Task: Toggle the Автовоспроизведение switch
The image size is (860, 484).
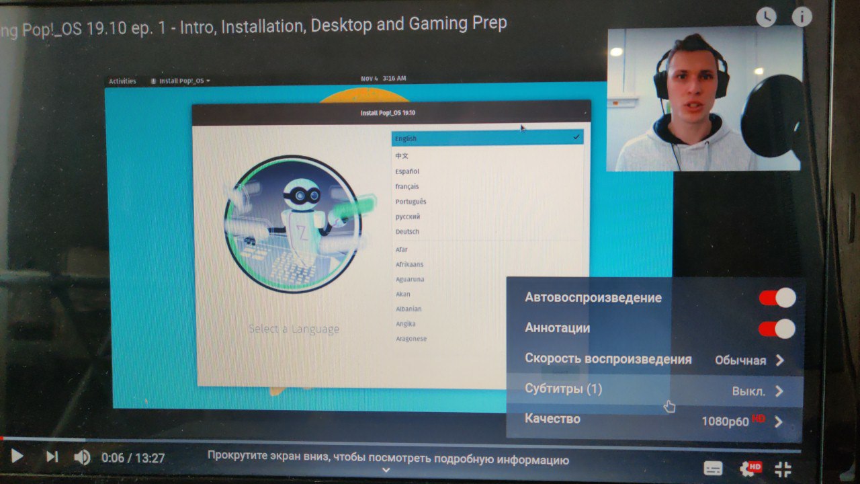Action: [x=777, y=298]
